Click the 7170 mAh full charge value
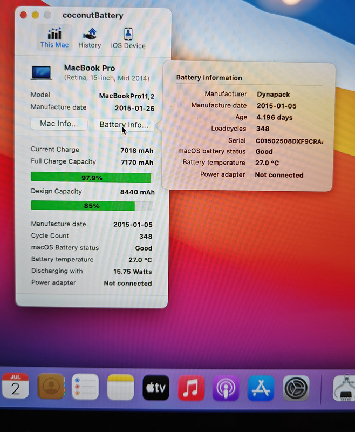Viewport: 355px width, 432px height. click(137, 163)
